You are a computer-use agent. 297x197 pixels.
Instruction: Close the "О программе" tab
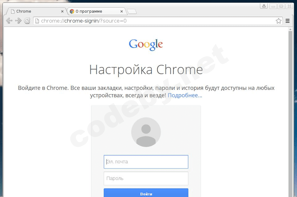point(122,11)
